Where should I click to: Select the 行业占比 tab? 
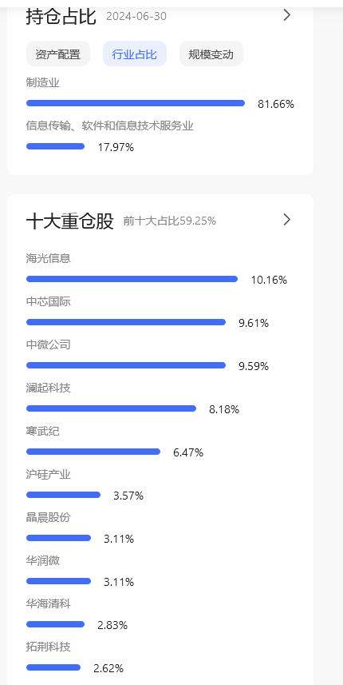135,54
